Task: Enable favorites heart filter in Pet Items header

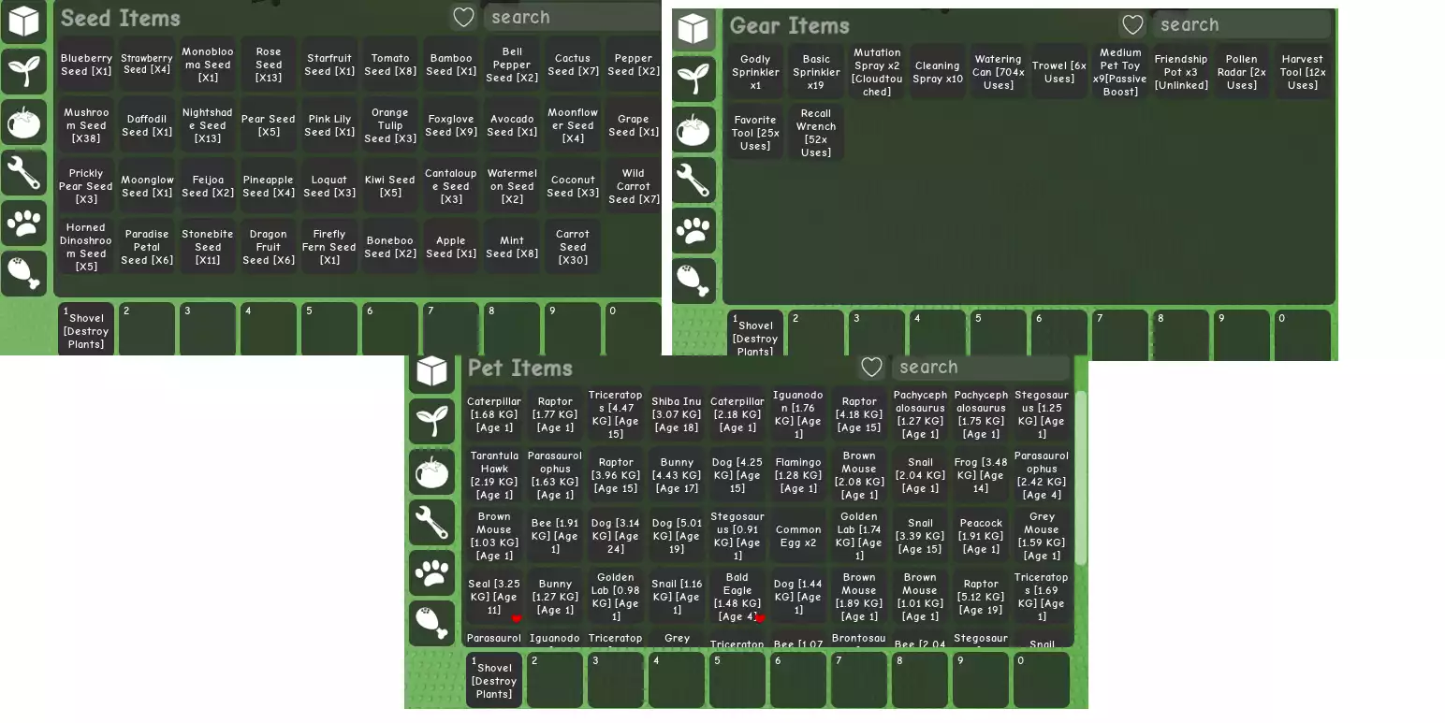Action: 871,367
